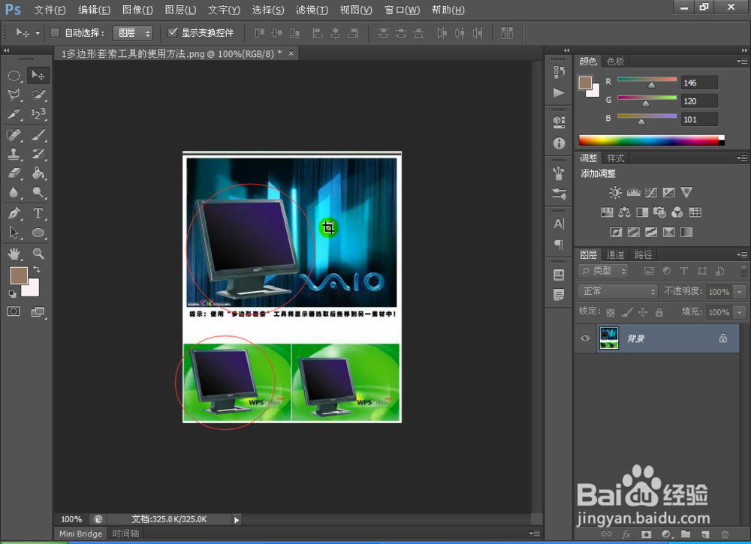Select the Quick Selection tool
The height and width of the screenshot is (544, 751).
(x=38, y=95)
